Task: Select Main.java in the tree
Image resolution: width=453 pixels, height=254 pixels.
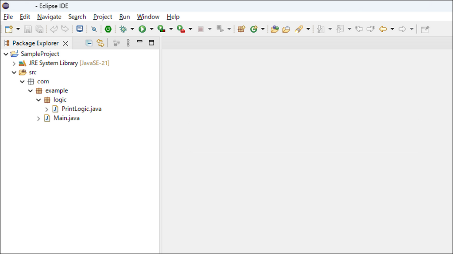Action: click(x=66, y=118)
